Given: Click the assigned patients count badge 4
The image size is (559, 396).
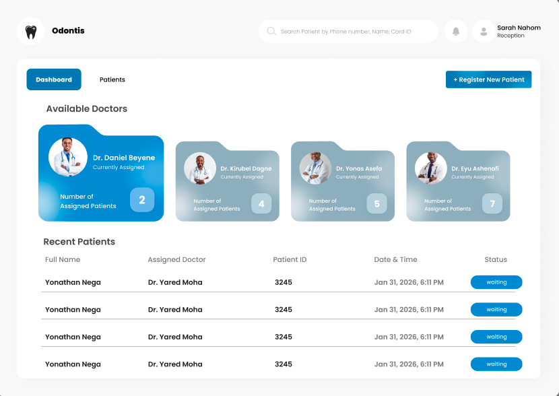Looking at the screenshot, I should pos(261,204).
